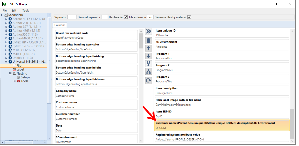The height and width of the screenshot is (146, 299).
Task: Open the File menu
Action: [x=5, y=11]
